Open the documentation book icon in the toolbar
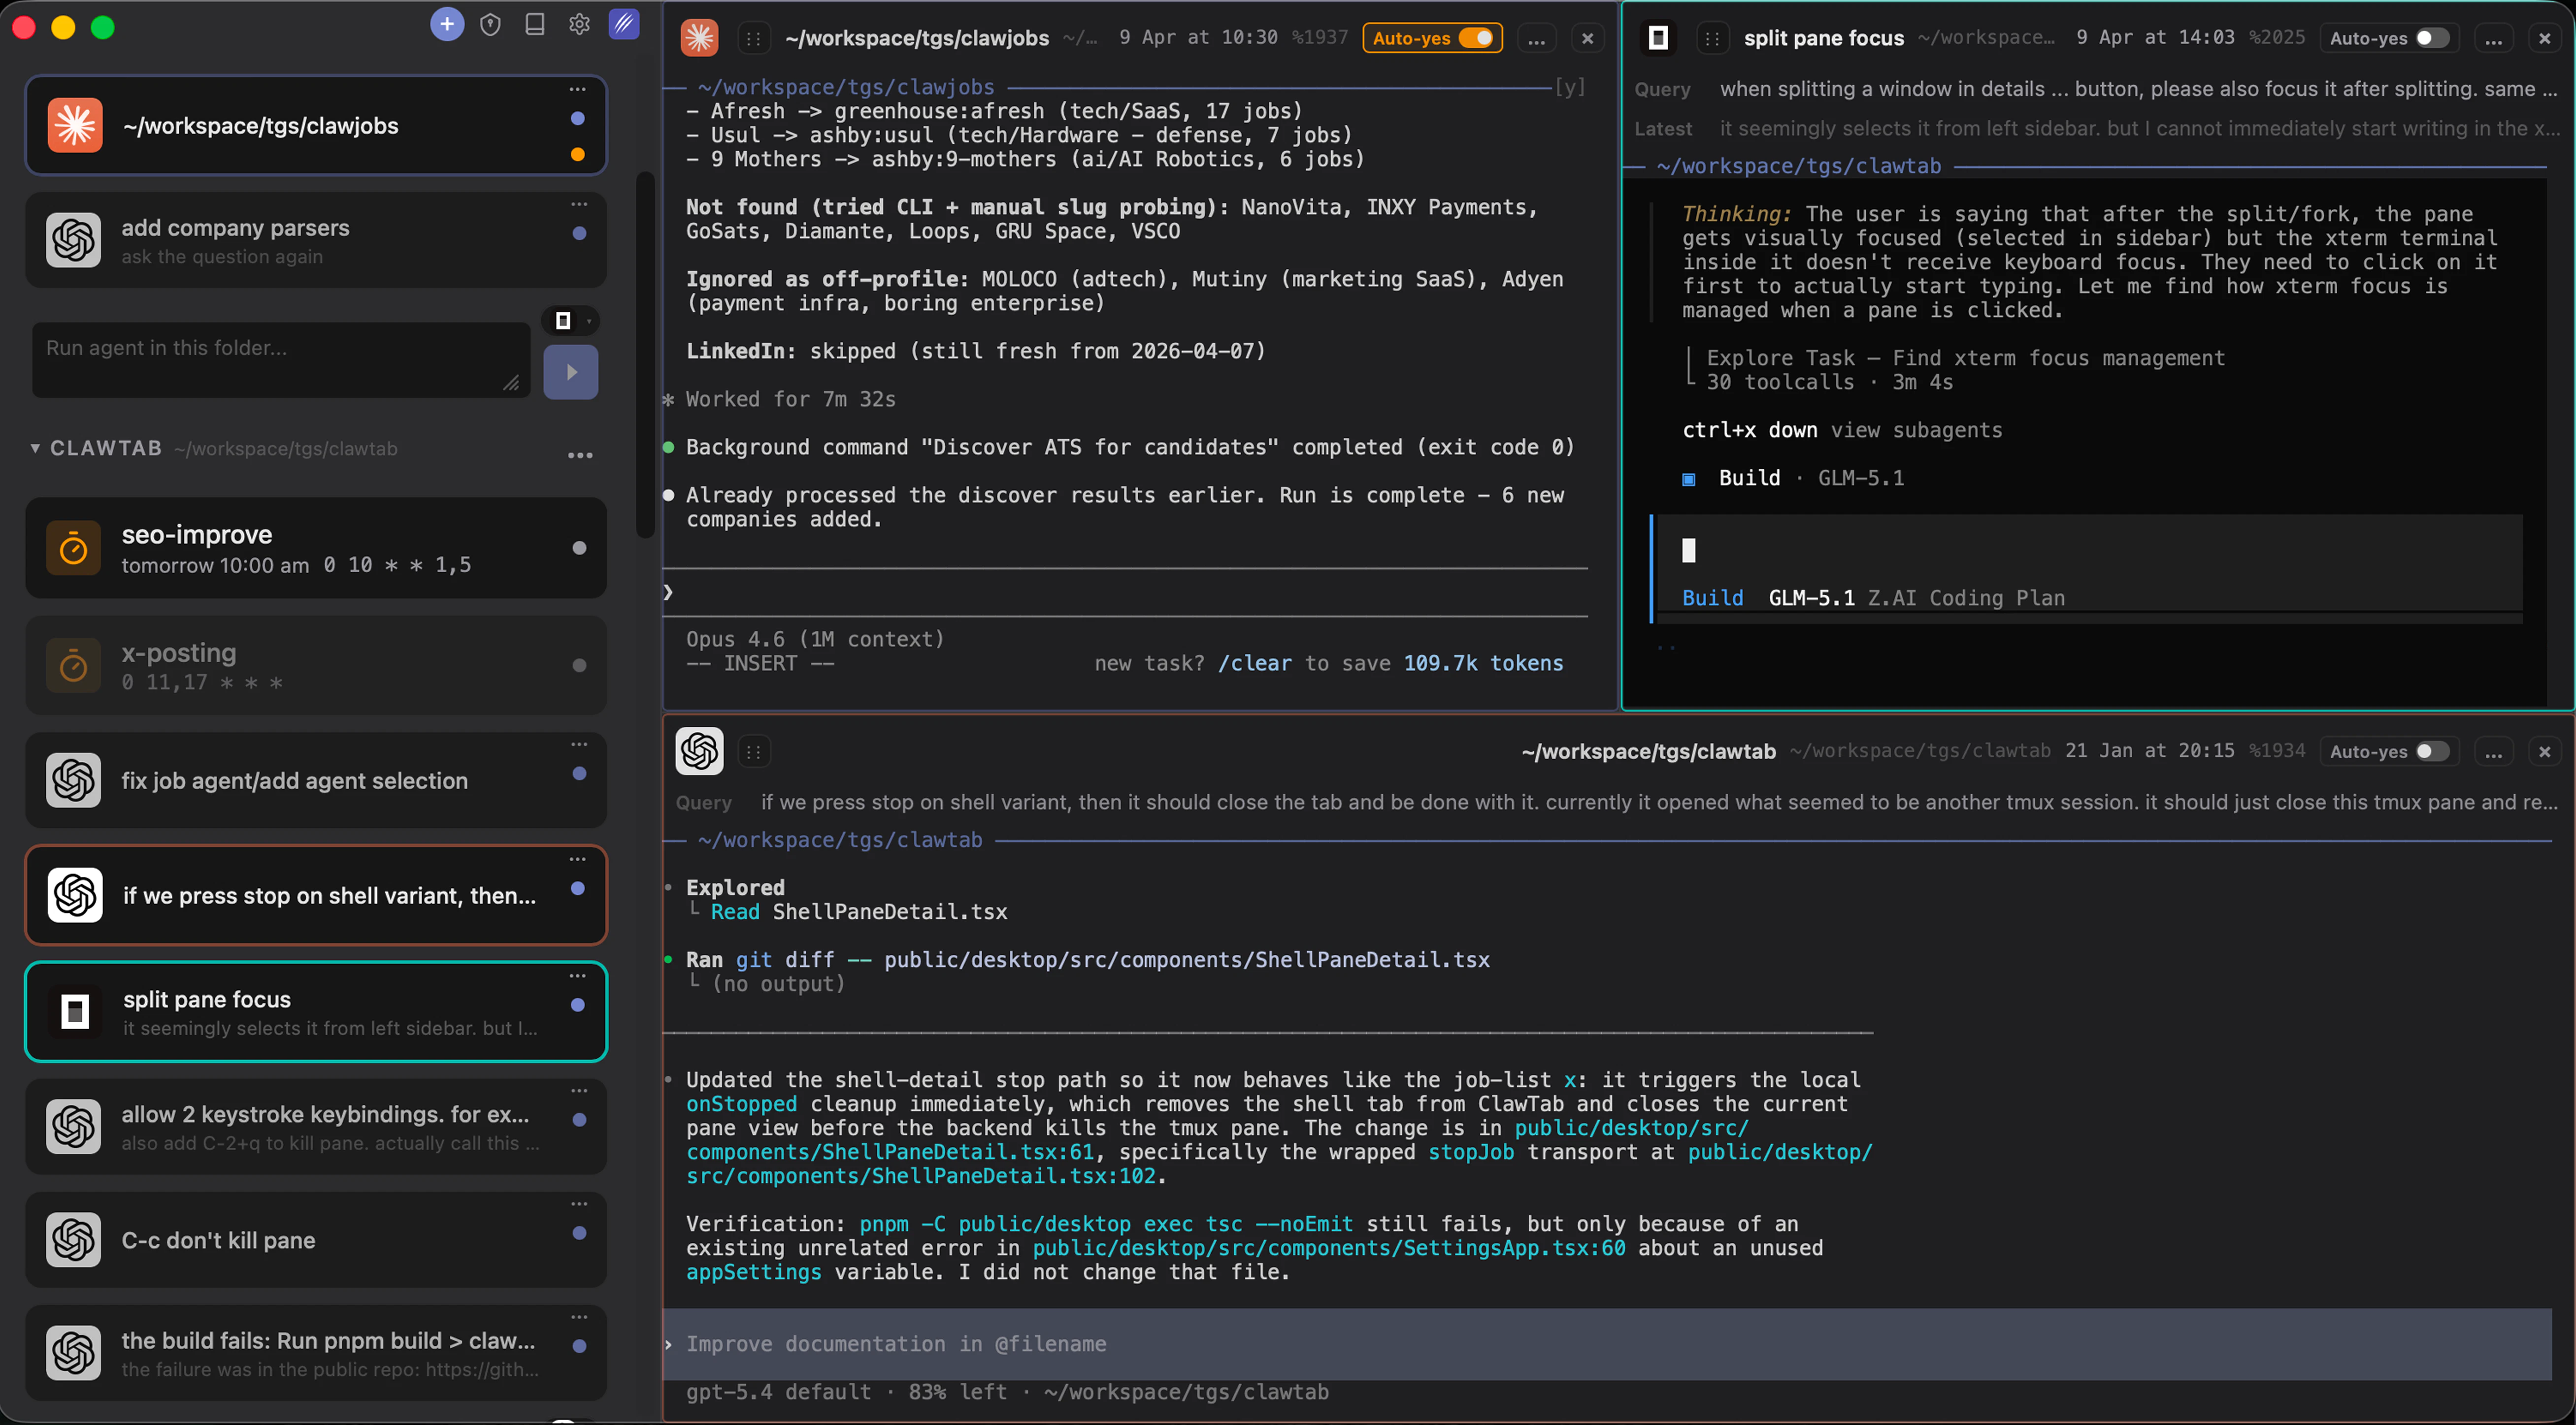This screenshot has width=2576, height=1425. click(535, 24)
